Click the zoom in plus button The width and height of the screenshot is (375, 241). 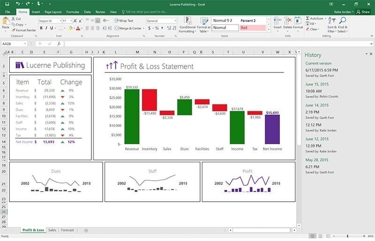[x=364, y=236]
